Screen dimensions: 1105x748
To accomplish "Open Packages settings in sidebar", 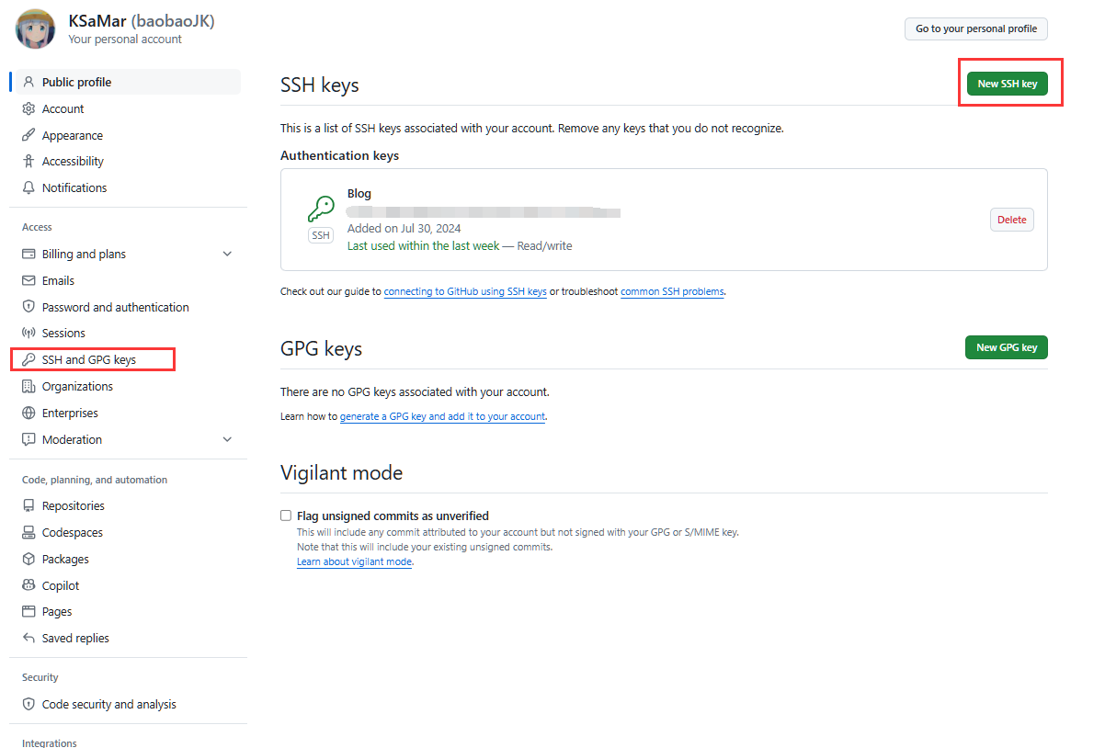I will (x=128, y=559).
